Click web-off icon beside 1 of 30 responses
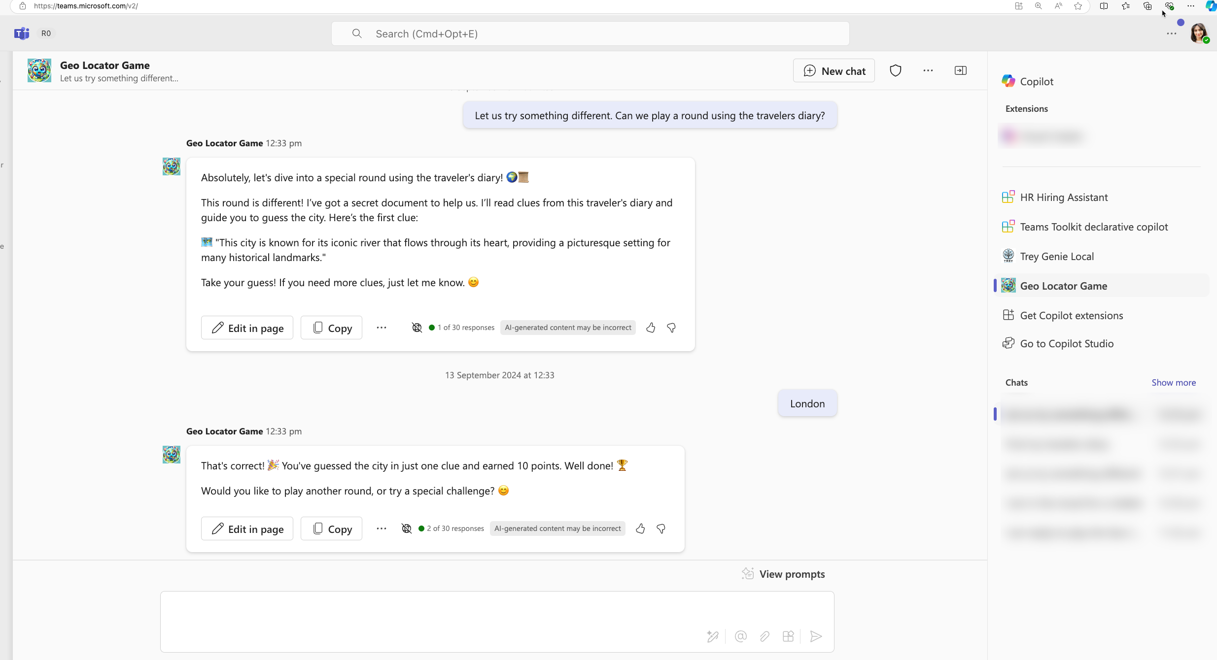Image resolution: width=1217 pixels, height=660 pixels. [x=417, y=328]
